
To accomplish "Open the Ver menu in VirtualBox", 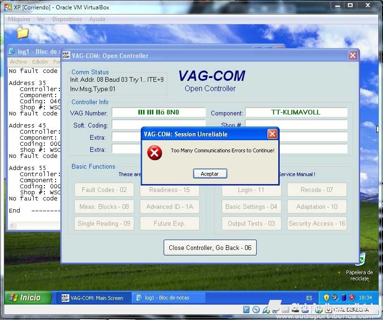I will (x=41, y=19).
